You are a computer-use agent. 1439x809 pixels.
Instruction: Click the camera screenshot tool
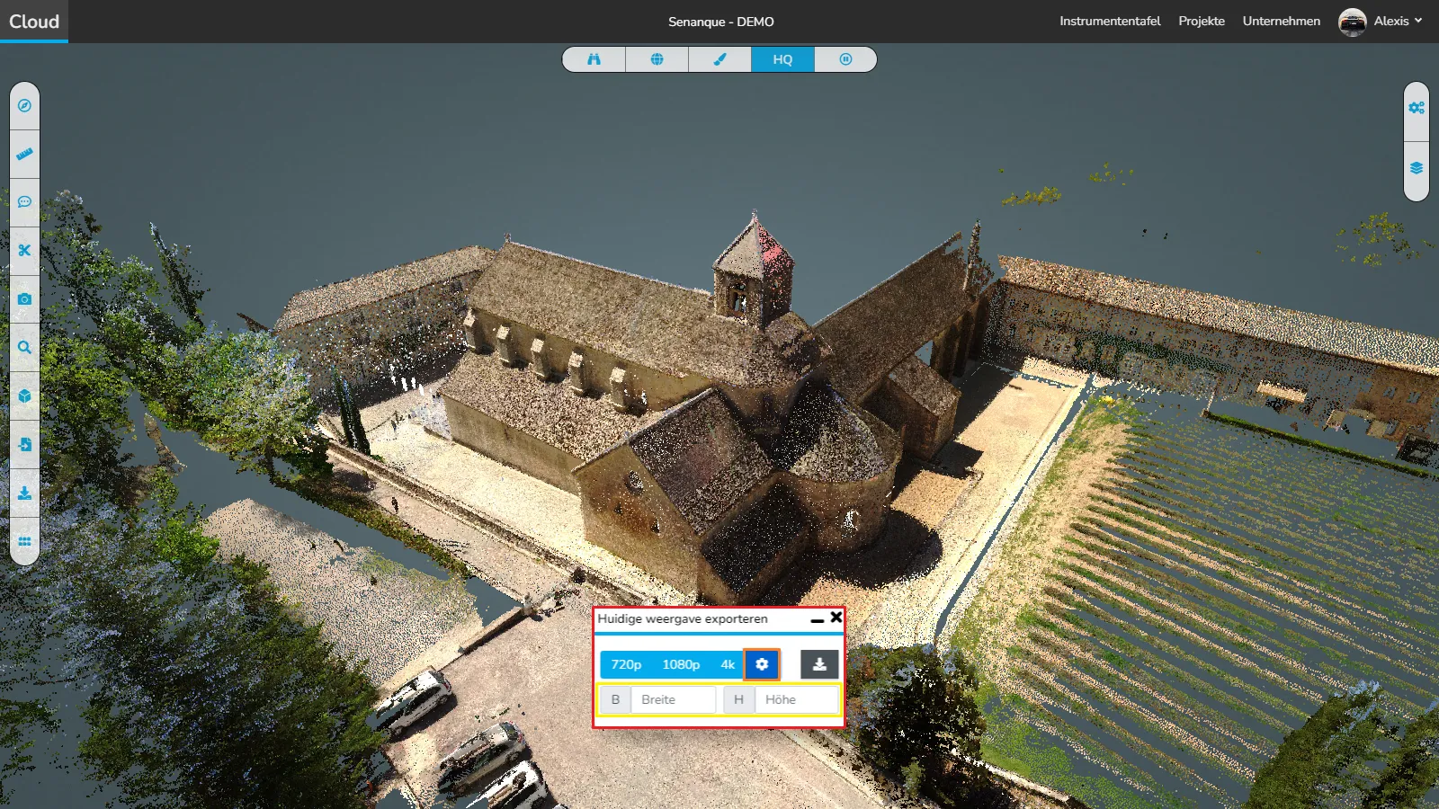click(24, 299)
